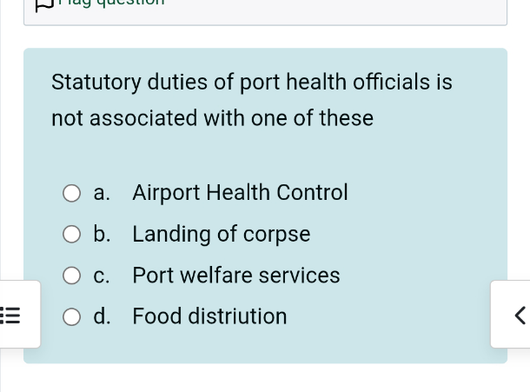Select radio button for option b
The height and width of the screenshot is (392, 530).
point(72,235)
